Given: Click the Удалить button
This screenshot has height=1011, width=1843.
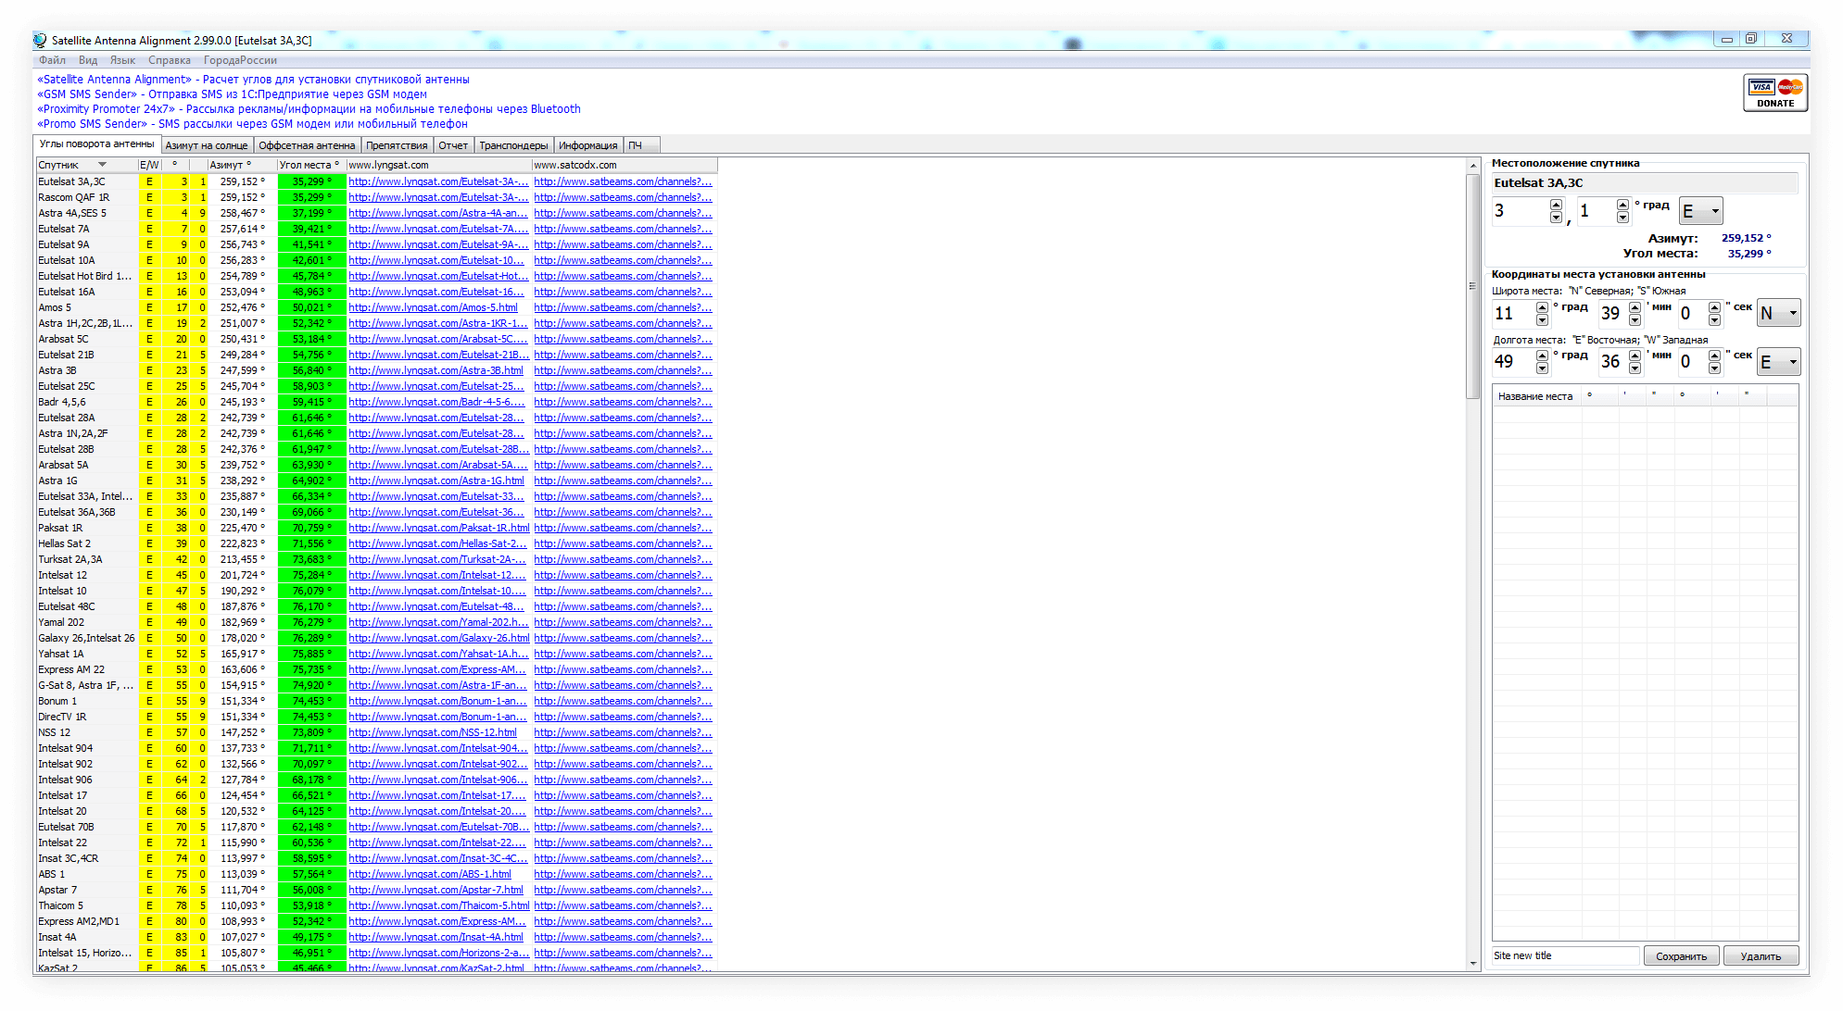Looking at the screenshot, I should pos(1761,956).
